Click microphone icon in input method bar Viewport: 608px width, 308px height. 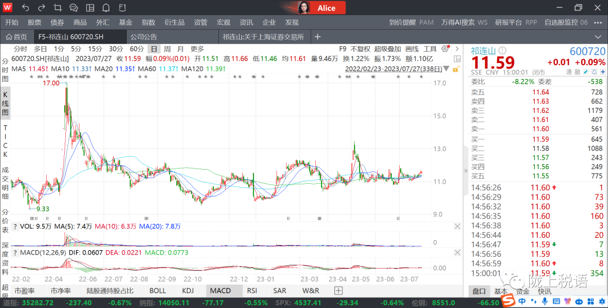(x=545, y=301)
